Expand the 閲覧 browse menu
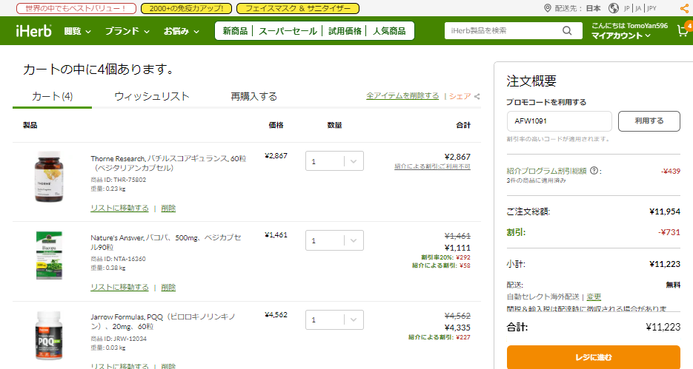Image resolution: width=693 pixels, height=369 pixels. click(x=77, y=31)
